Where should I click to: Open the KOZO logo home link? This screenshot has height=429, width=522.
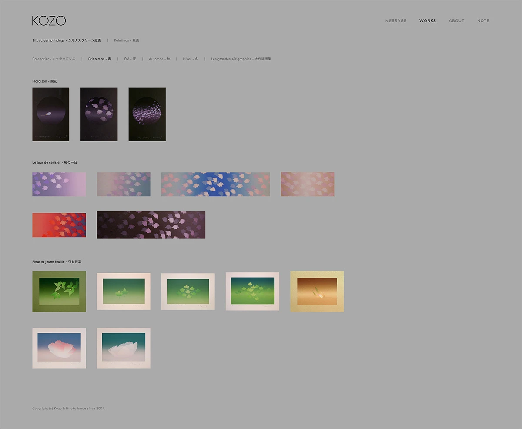point(49,20)
